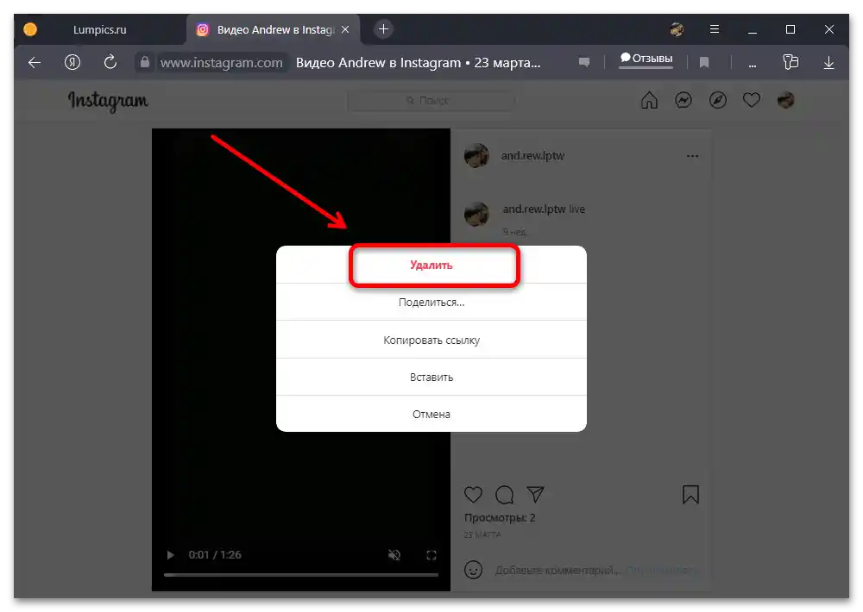
Task: Select Поделиться... option
Action: pyautogui.click(x=431, y=303)
